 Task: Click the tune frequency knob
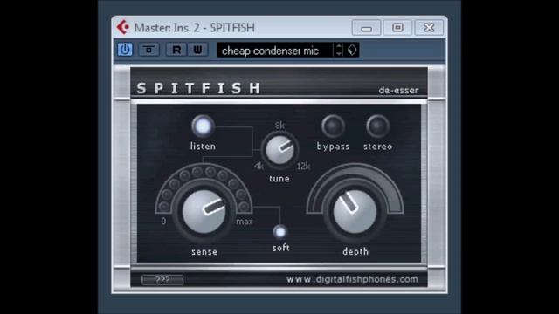pos(279,150)
